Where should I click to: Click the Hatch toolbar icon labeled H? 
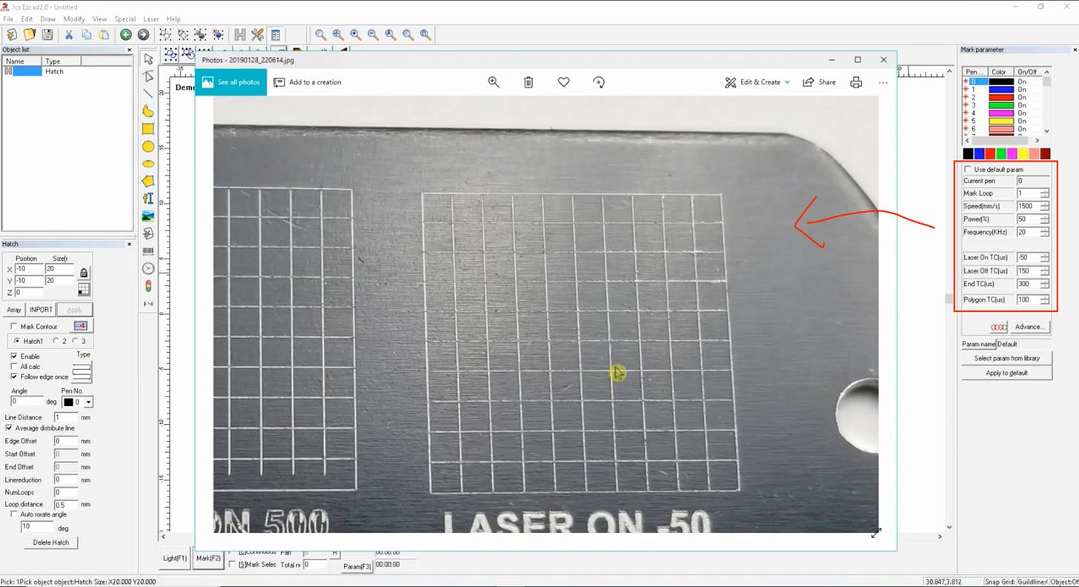coord(239,34)
